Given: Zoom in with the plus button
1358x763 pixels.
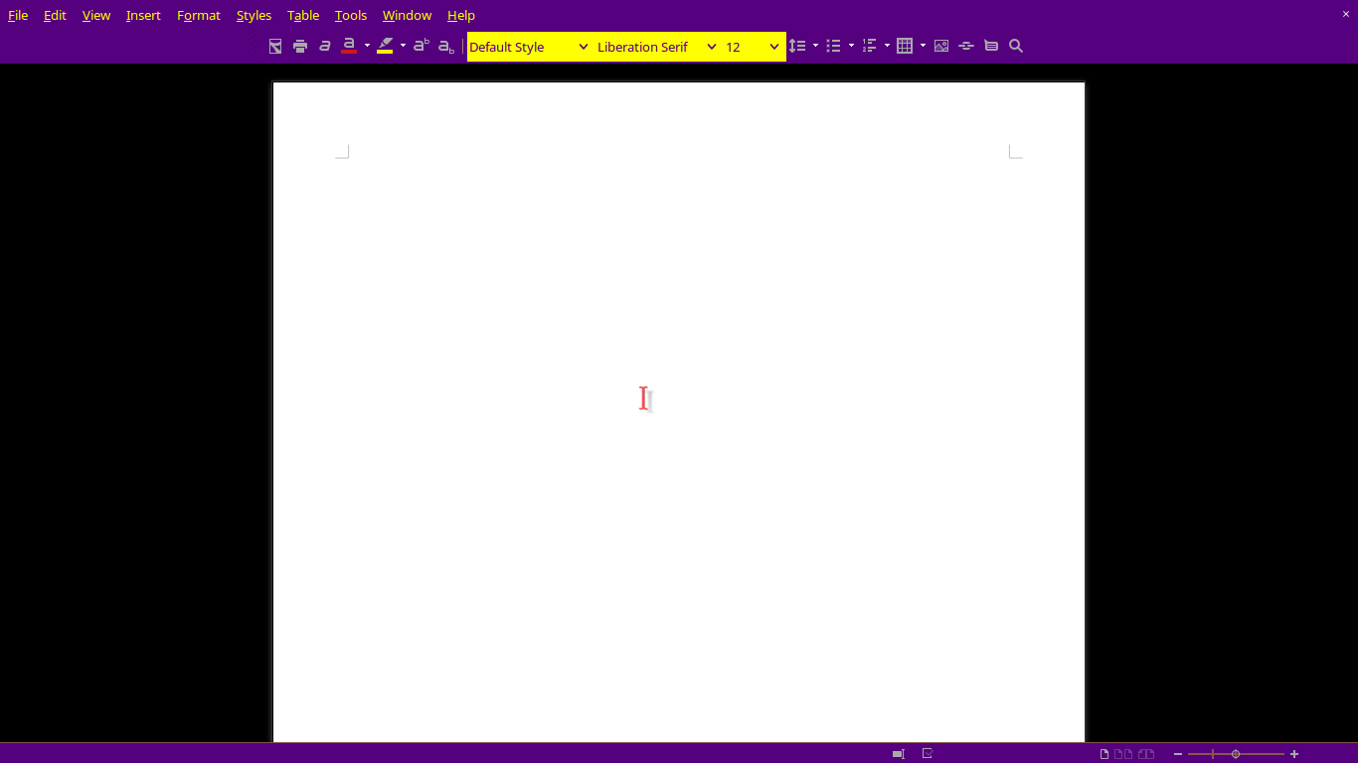Looking at the screenshot, I should tap(1294, 754).
